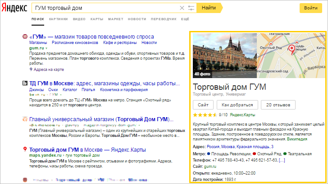Open the Расписание киносеансов sitelink
The width and height of the screenshot is (328, 184).
pyautogui.click(x=75, y=43)
